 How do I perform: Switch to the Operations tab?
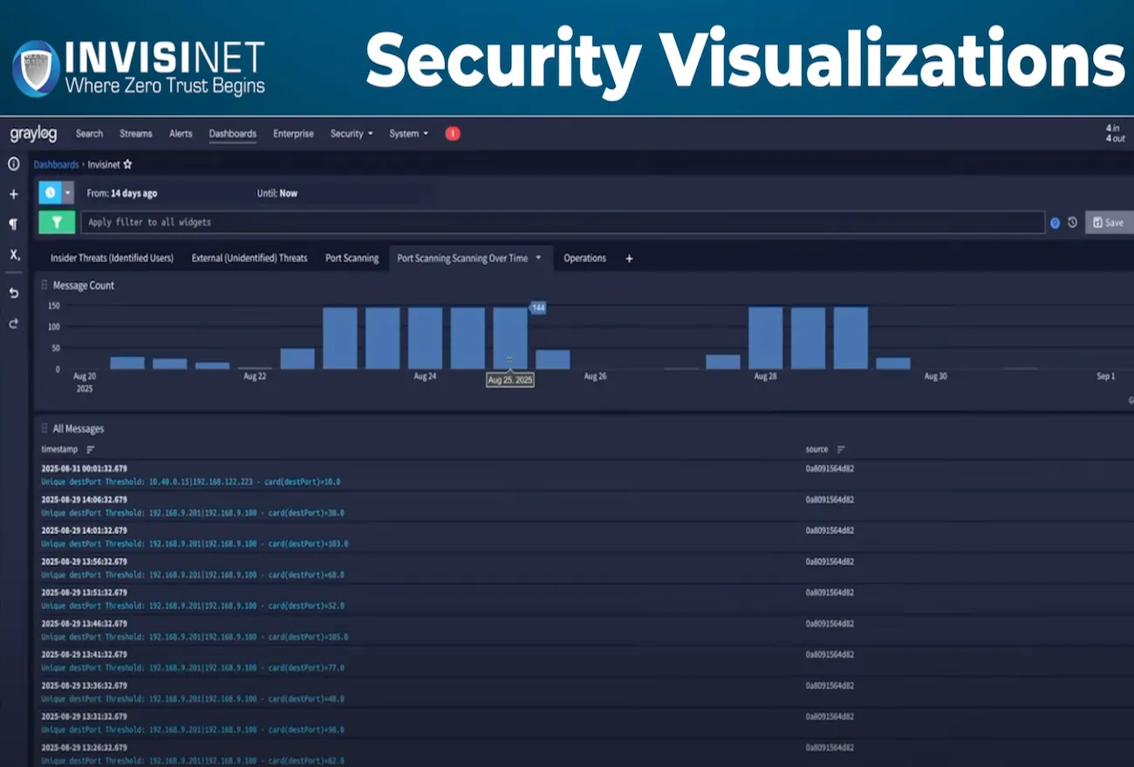coord(584,258)
